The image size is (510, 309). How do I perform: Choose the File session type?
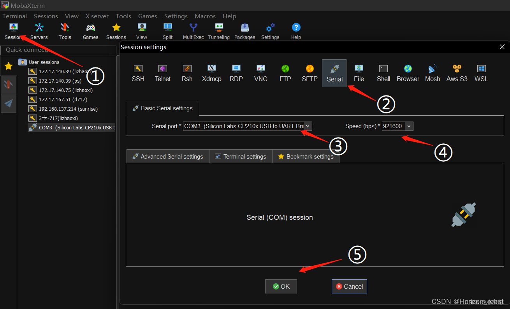359,73
